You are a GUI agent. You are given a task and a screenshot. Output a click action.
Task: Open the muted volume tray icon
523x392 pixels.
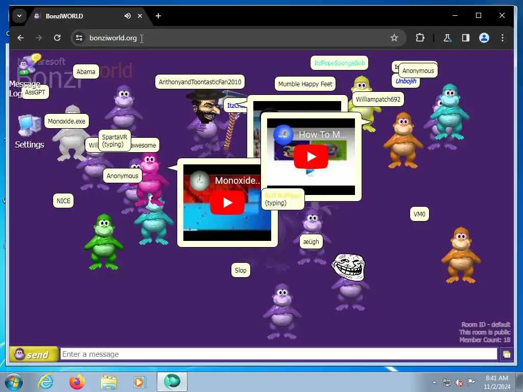coord(459,383)
